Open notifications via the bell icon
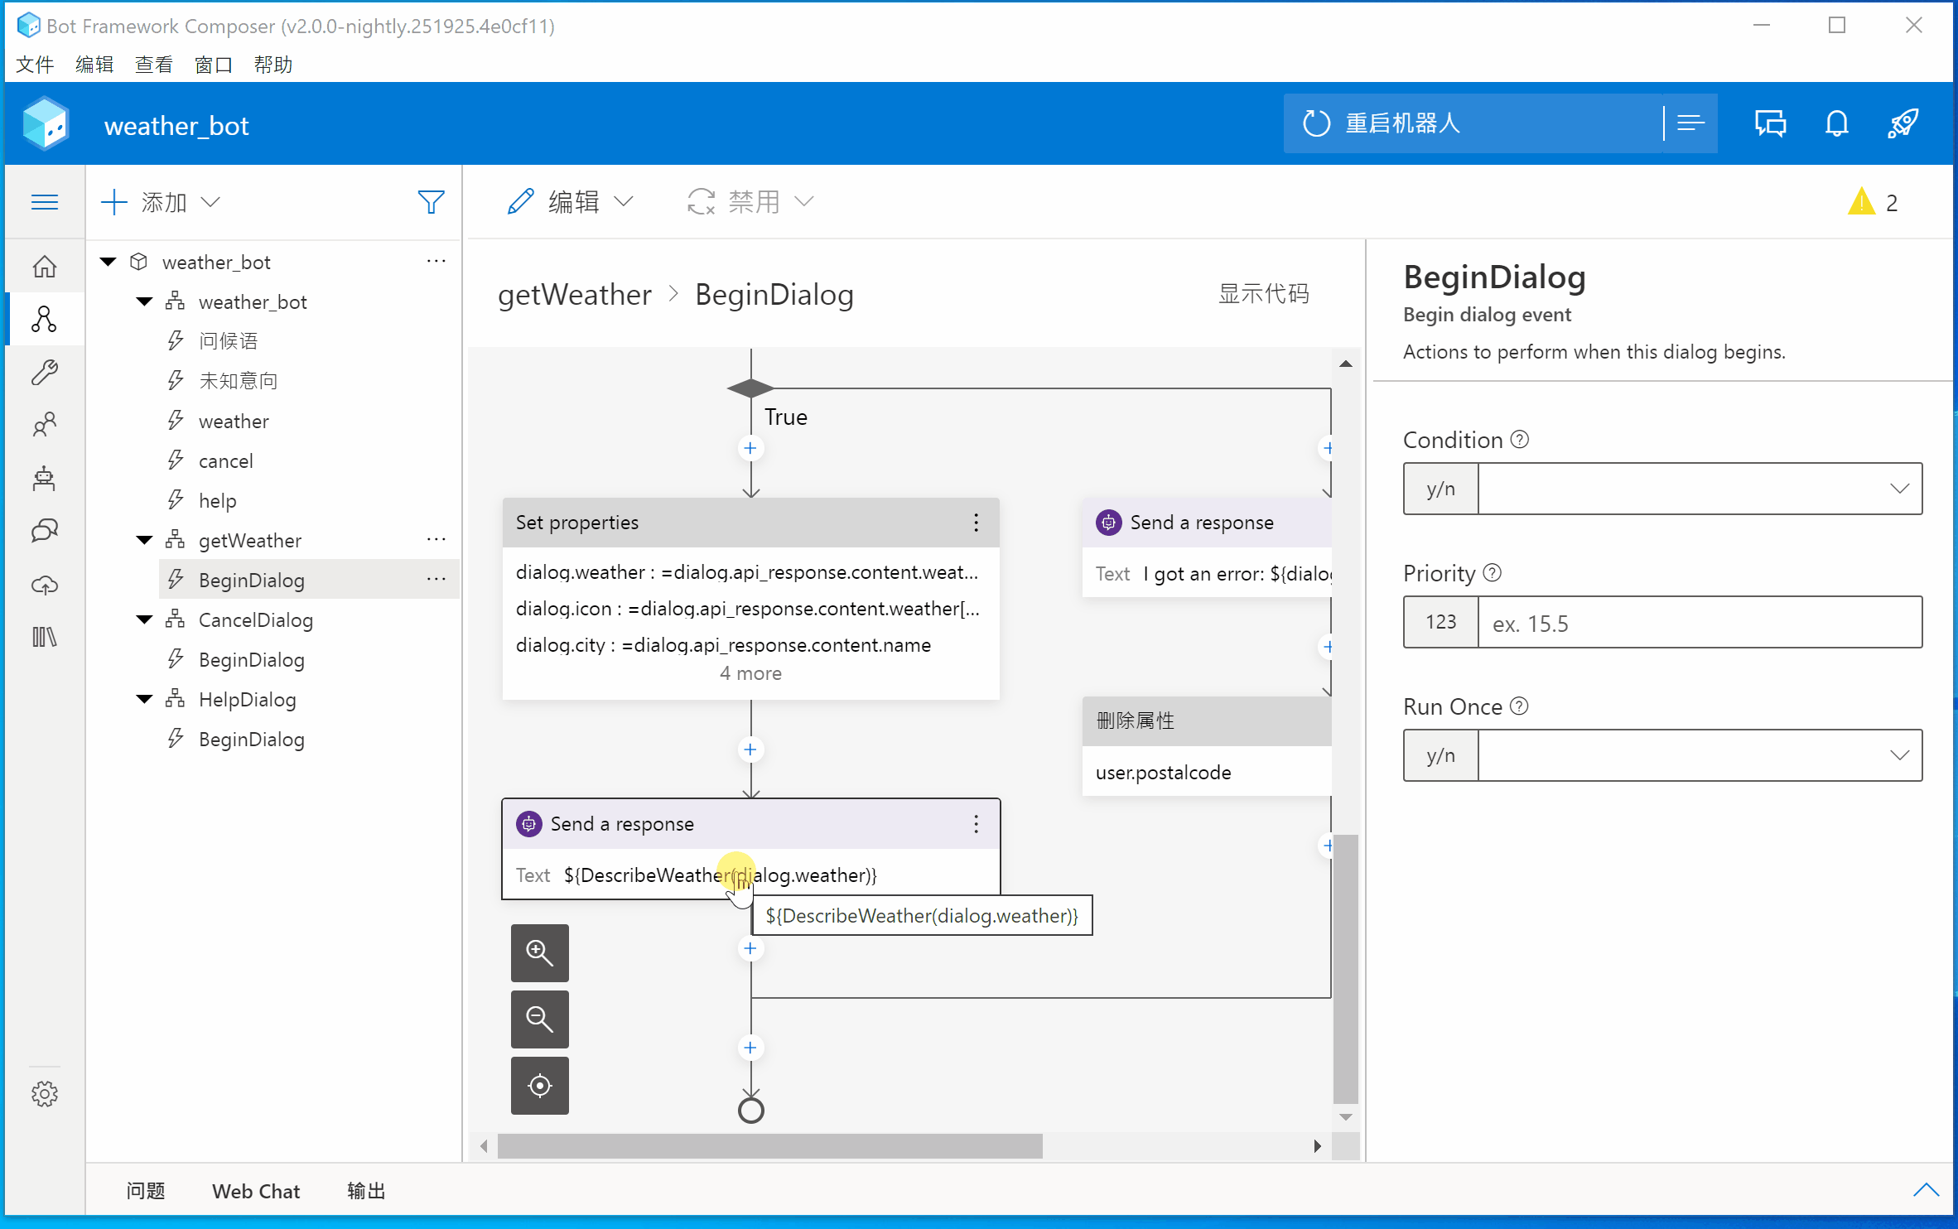Screen dimensions: 1958x1229 tap(1836, 123)
